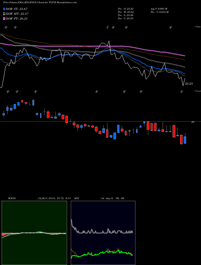Image resolution: width=201 pixels, height=265 pixels.
Task: Click the blue DOW ST legend swatch
Action: click(4, 9)
